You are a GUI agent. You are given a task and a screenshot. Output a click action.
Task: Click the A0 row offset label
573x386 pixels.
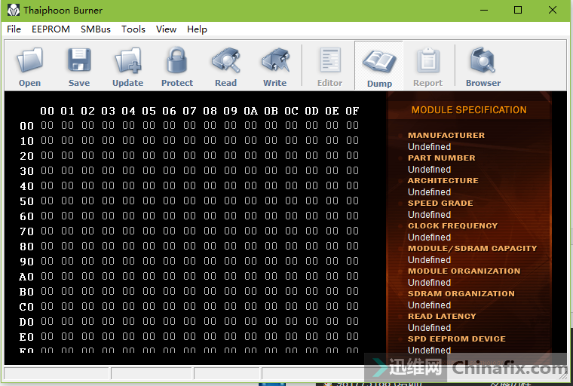26,277
